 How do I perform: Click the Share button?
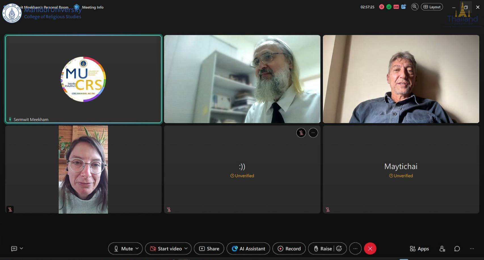coord(209,249)
